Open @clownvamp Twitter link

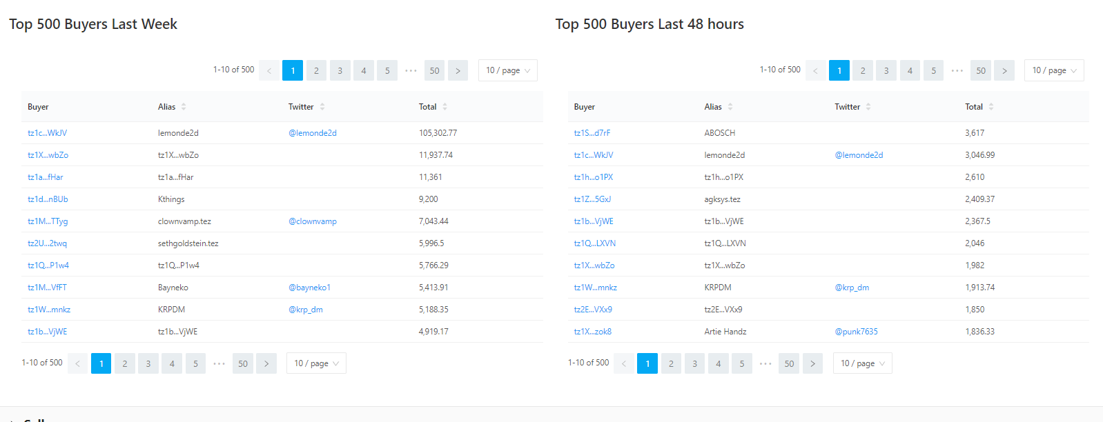[x=313, y=221]
